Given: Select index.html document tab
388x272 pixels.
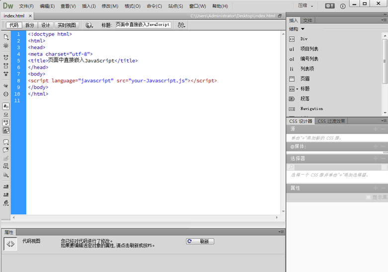Looking at the screenshot, I should pyautogui.click(x=14, y=16).
